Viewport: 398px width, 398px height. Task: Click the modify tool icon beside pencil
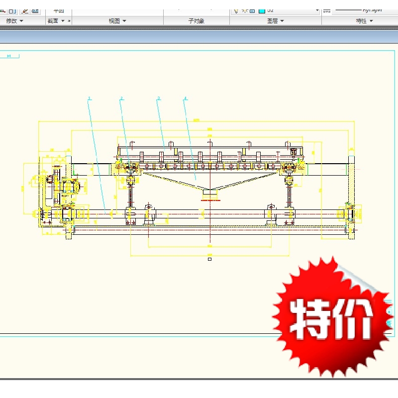point(35,11)
